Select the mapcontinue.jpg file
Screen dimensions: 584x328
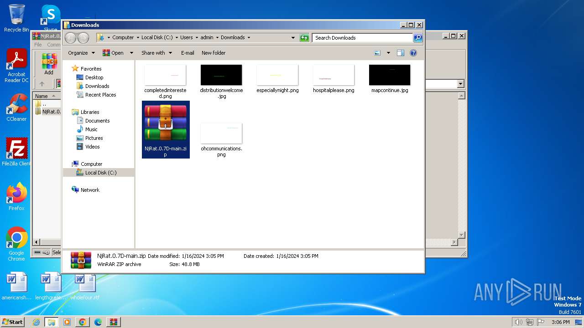[390, 78]
